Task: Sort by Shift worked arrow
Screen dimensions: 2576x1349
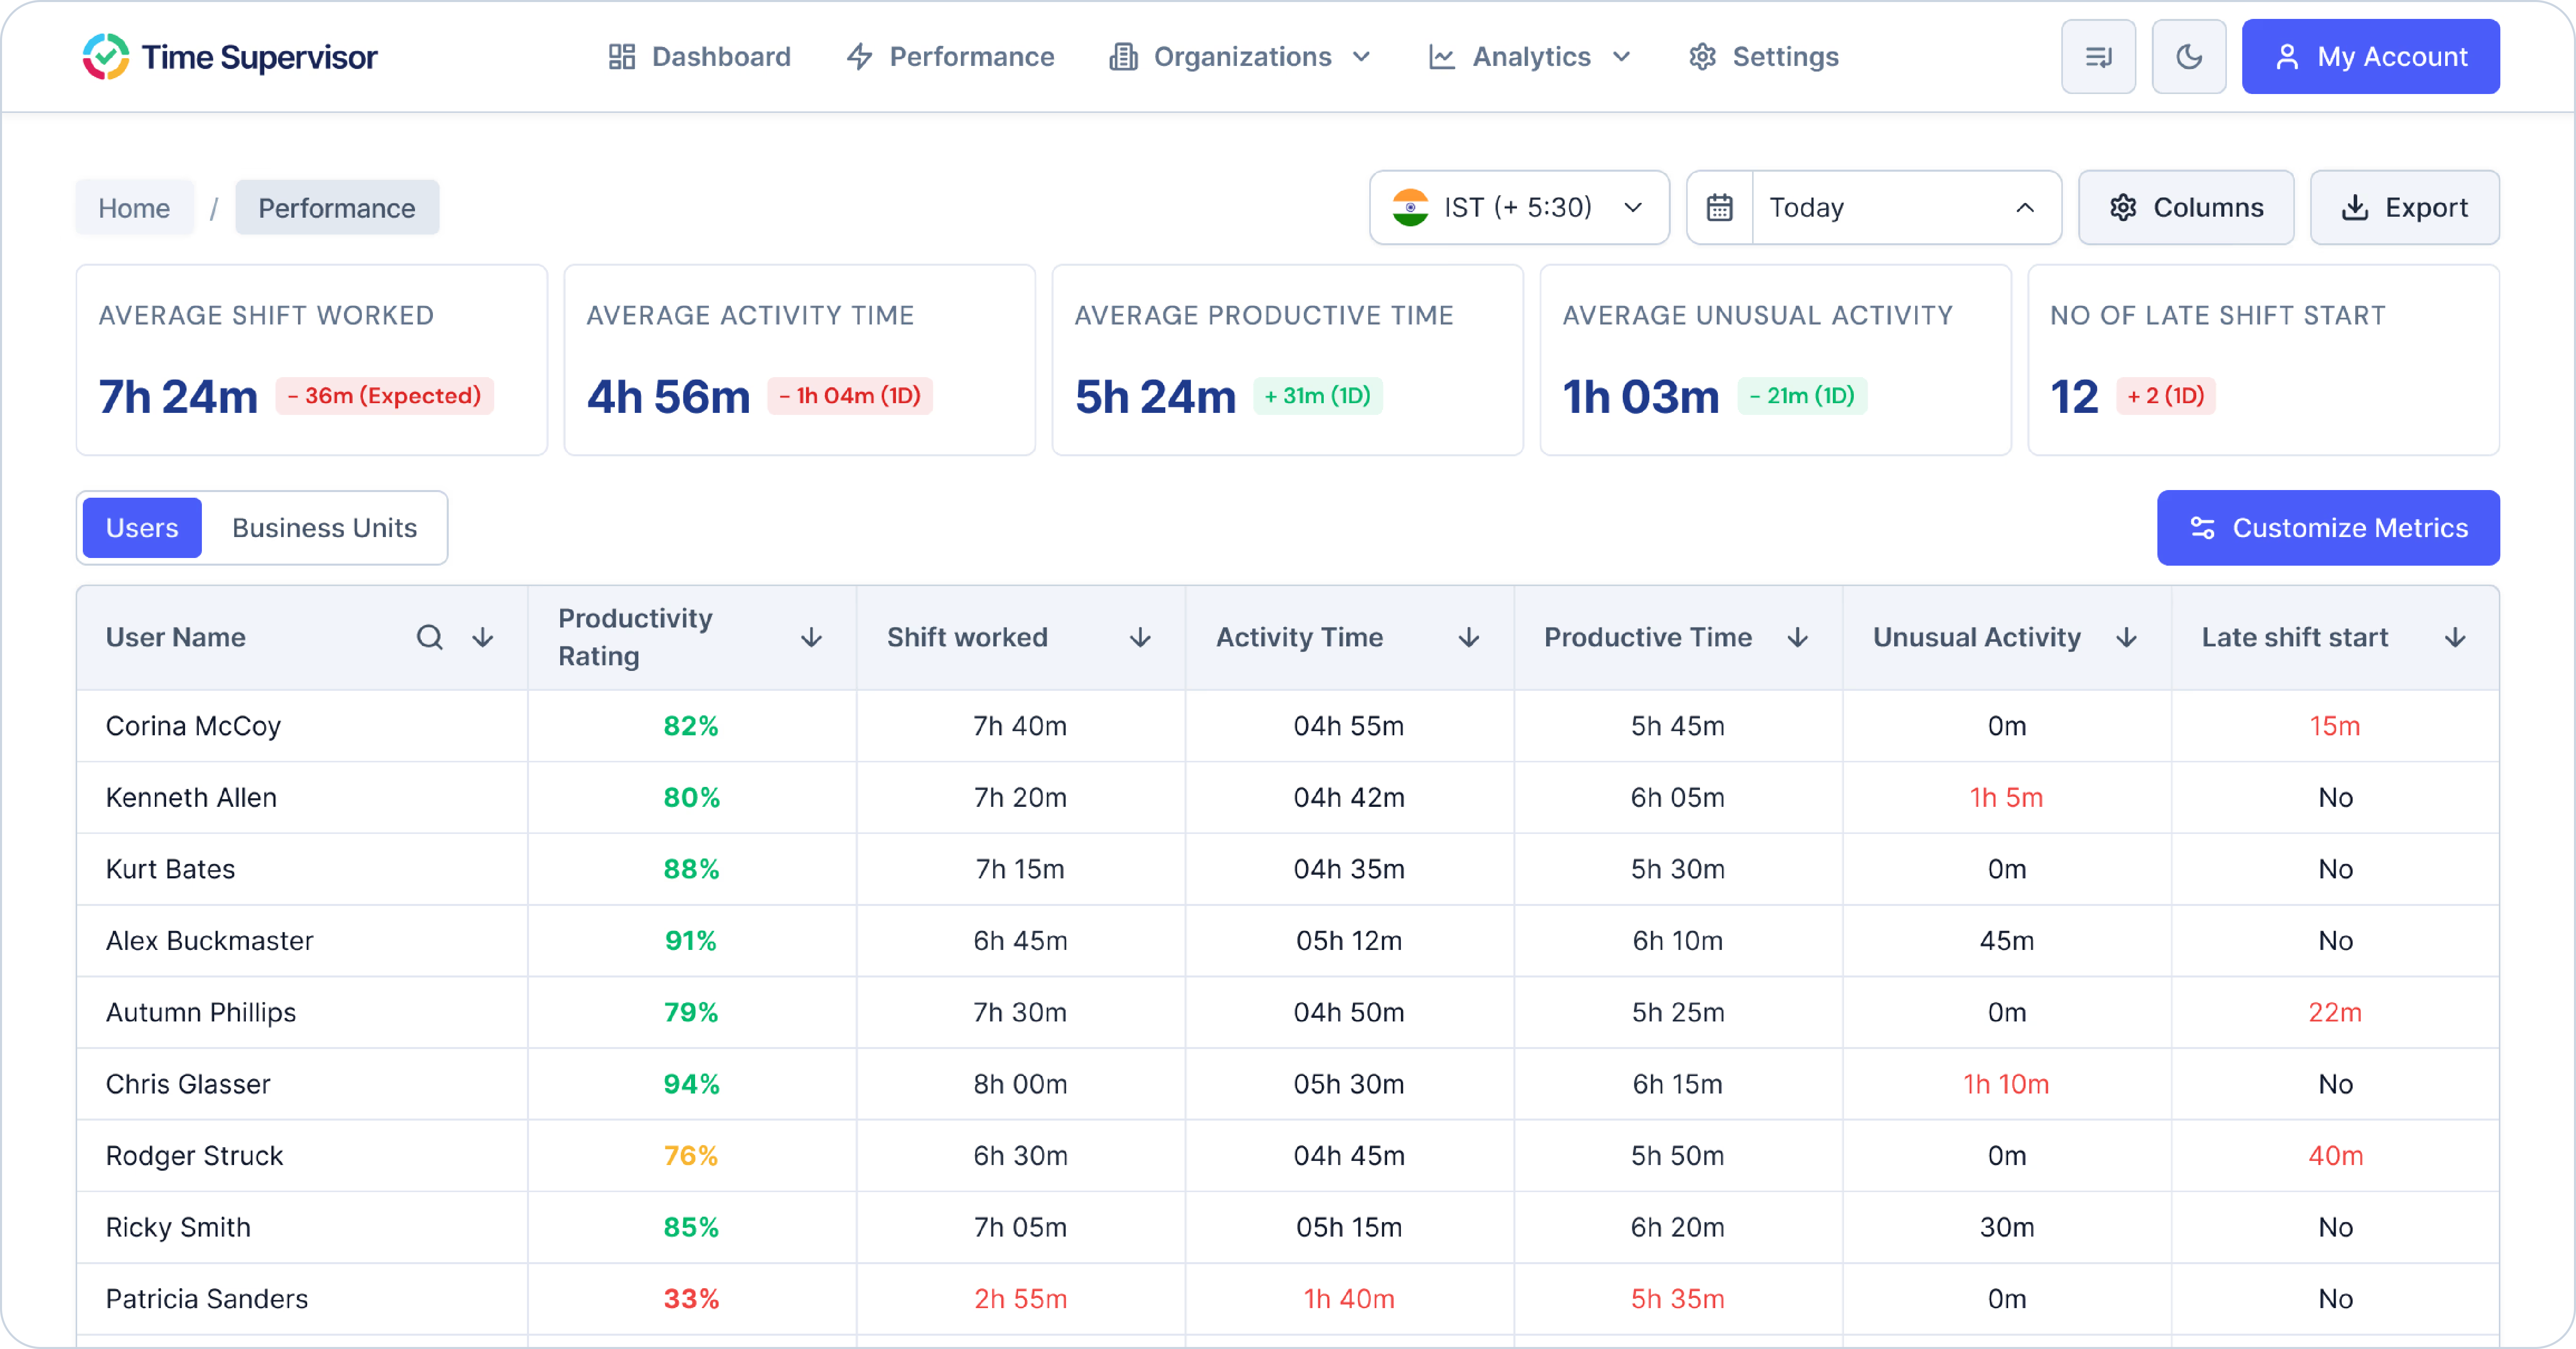Action: click(1139, 637)
